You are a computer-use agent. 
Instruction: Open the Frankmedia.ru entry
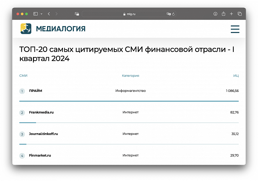click(x=41, y=112)
